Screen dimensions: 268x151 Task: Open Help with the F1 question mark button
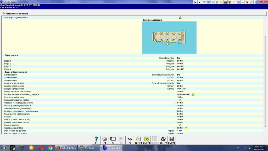[x=96, y=140]
